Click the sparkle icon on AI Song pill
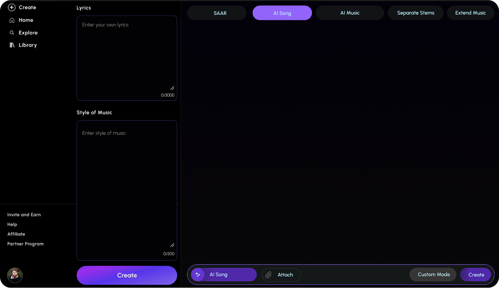Image resolution: width=499 pixels, height=288 pixels. (x=198, y=274)
